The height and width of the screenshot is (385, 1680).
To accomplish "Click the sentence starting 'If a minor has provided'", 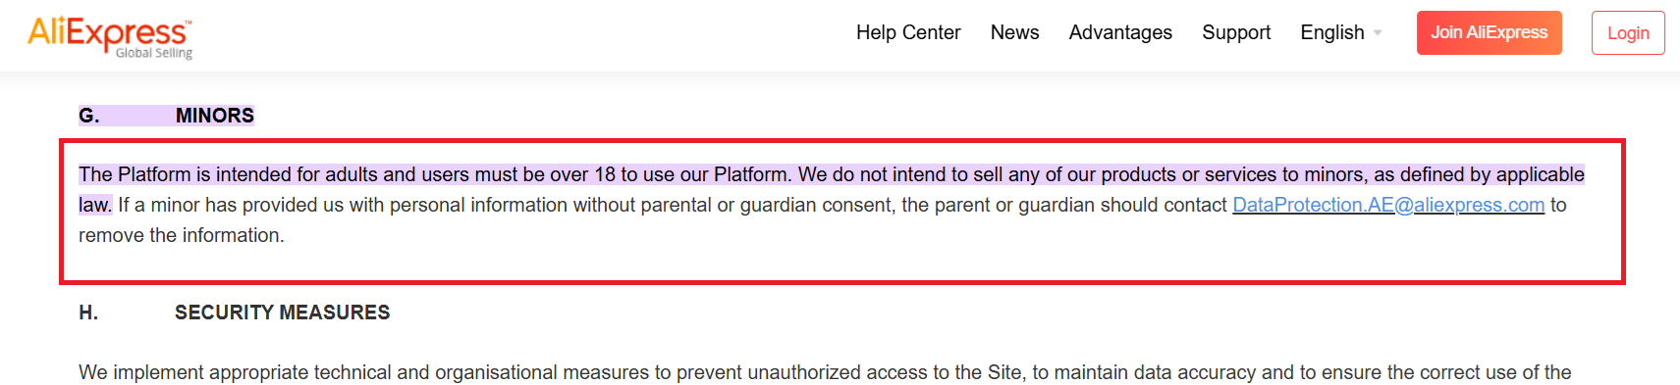I will click(823, 219).
